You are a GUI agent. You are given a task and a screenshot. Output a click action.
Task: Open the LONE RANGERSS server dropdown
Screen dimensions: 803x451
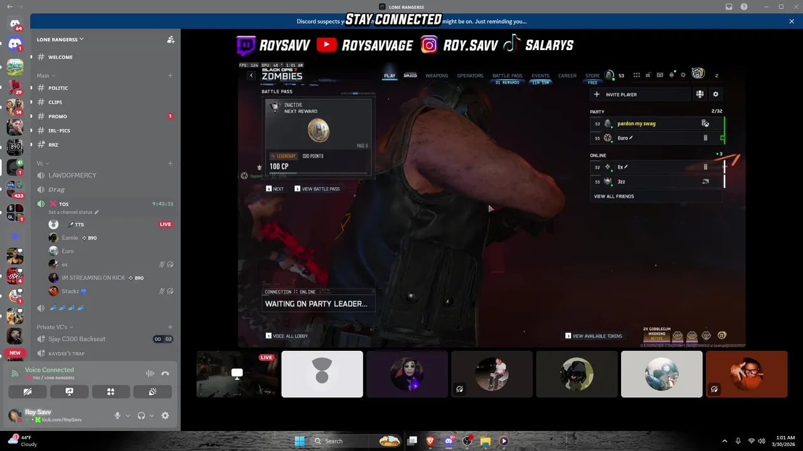60,39
